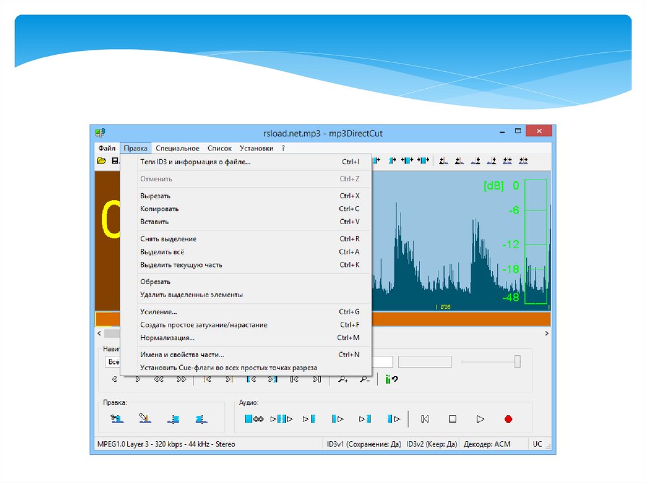Go to selection start blue marker icon
646x483 pixels.
coord(251,379)
